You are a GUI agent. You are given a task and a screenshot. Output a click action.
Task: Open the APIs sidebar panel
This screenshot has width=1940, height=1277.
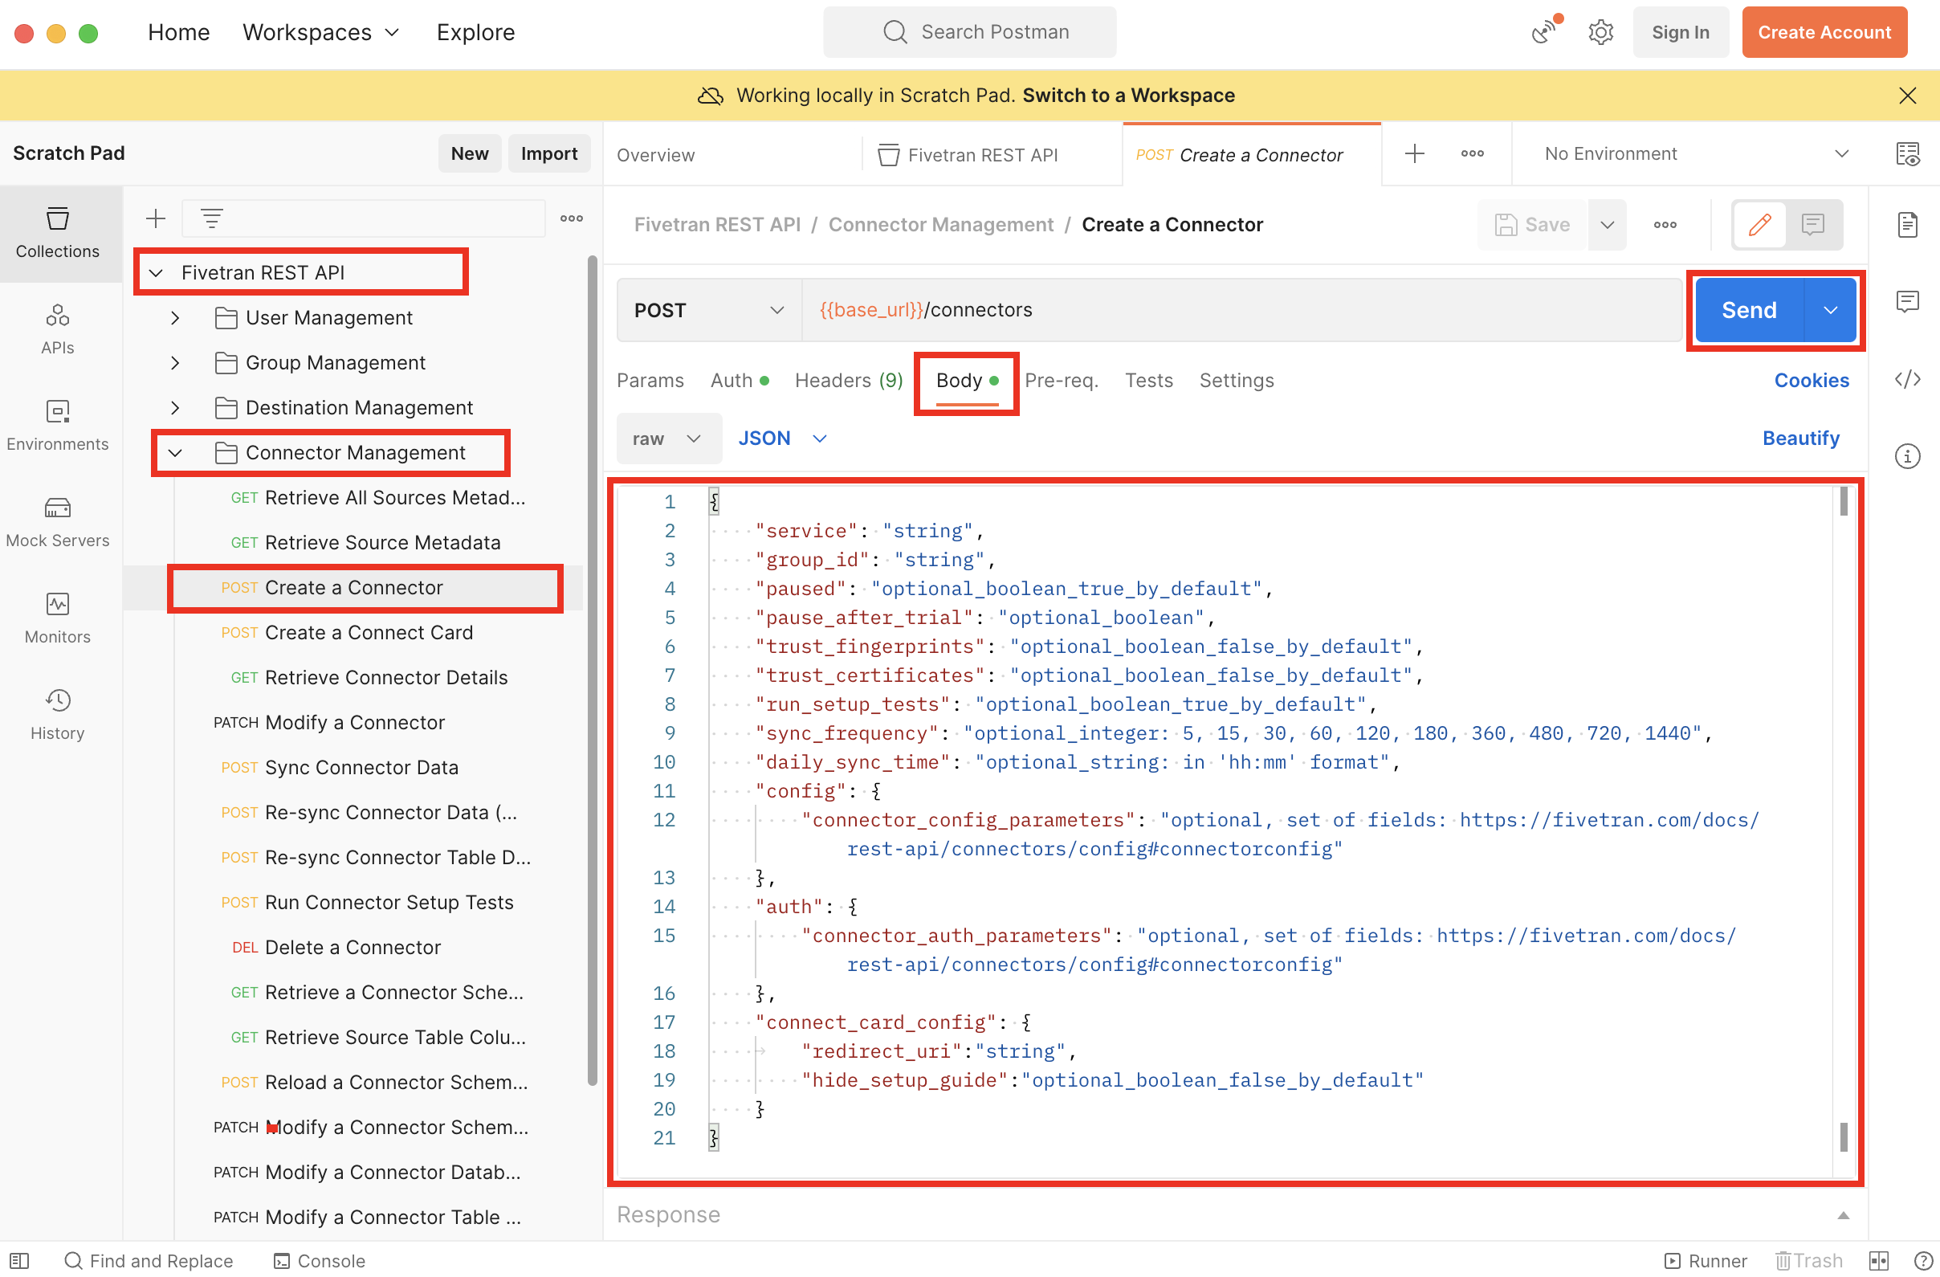point(57,329)
